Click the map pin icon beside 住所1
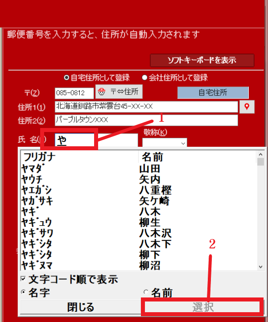The width and height of the screenshot is (268, 322). coord(247,107)
